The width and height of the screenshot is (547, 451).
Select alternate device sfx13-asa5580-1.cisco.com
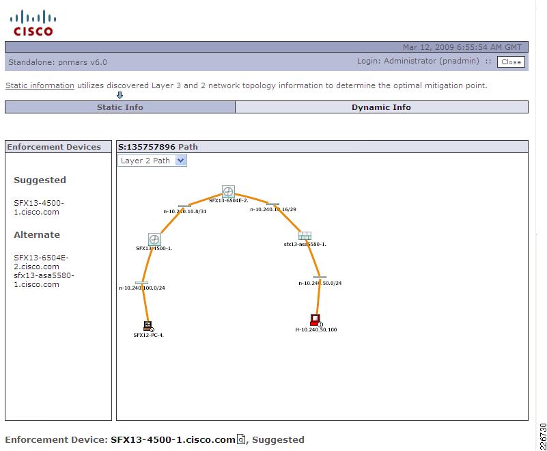pyautogui.click(x=44, y=280)
